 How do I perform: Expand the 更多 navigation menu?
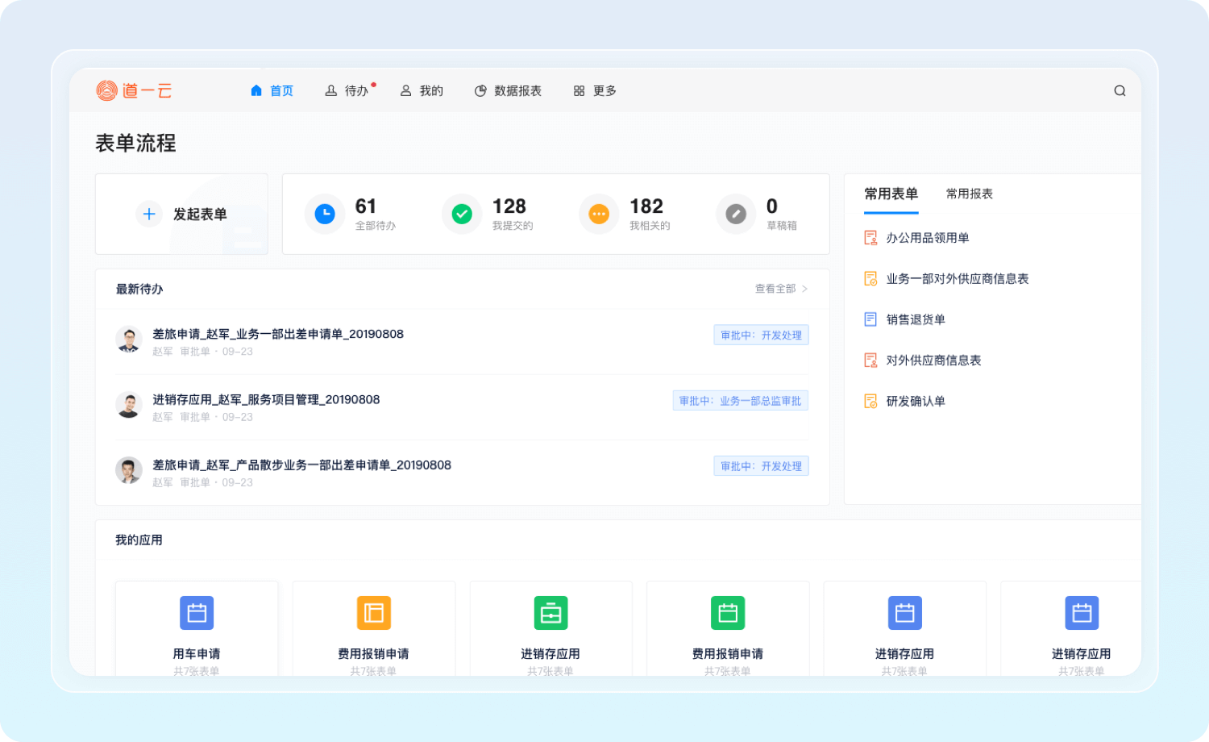[595, 91]
